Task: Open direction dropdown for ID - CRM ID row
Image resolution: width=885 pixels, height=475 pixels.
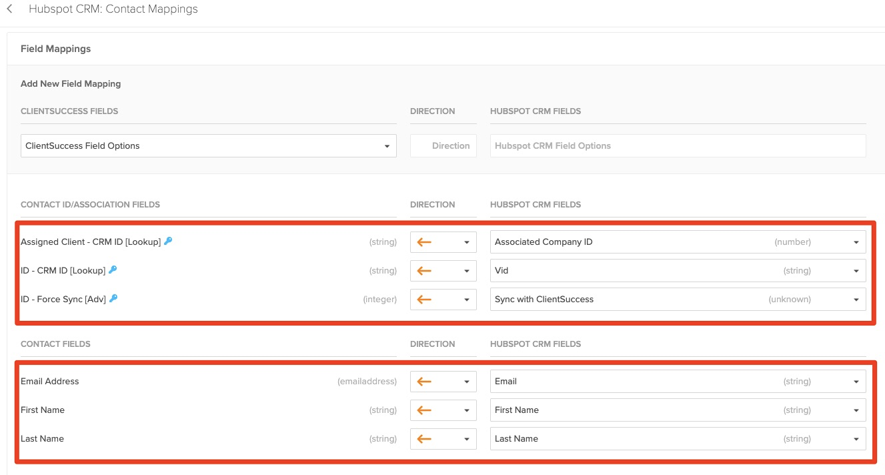Action: 444,271
